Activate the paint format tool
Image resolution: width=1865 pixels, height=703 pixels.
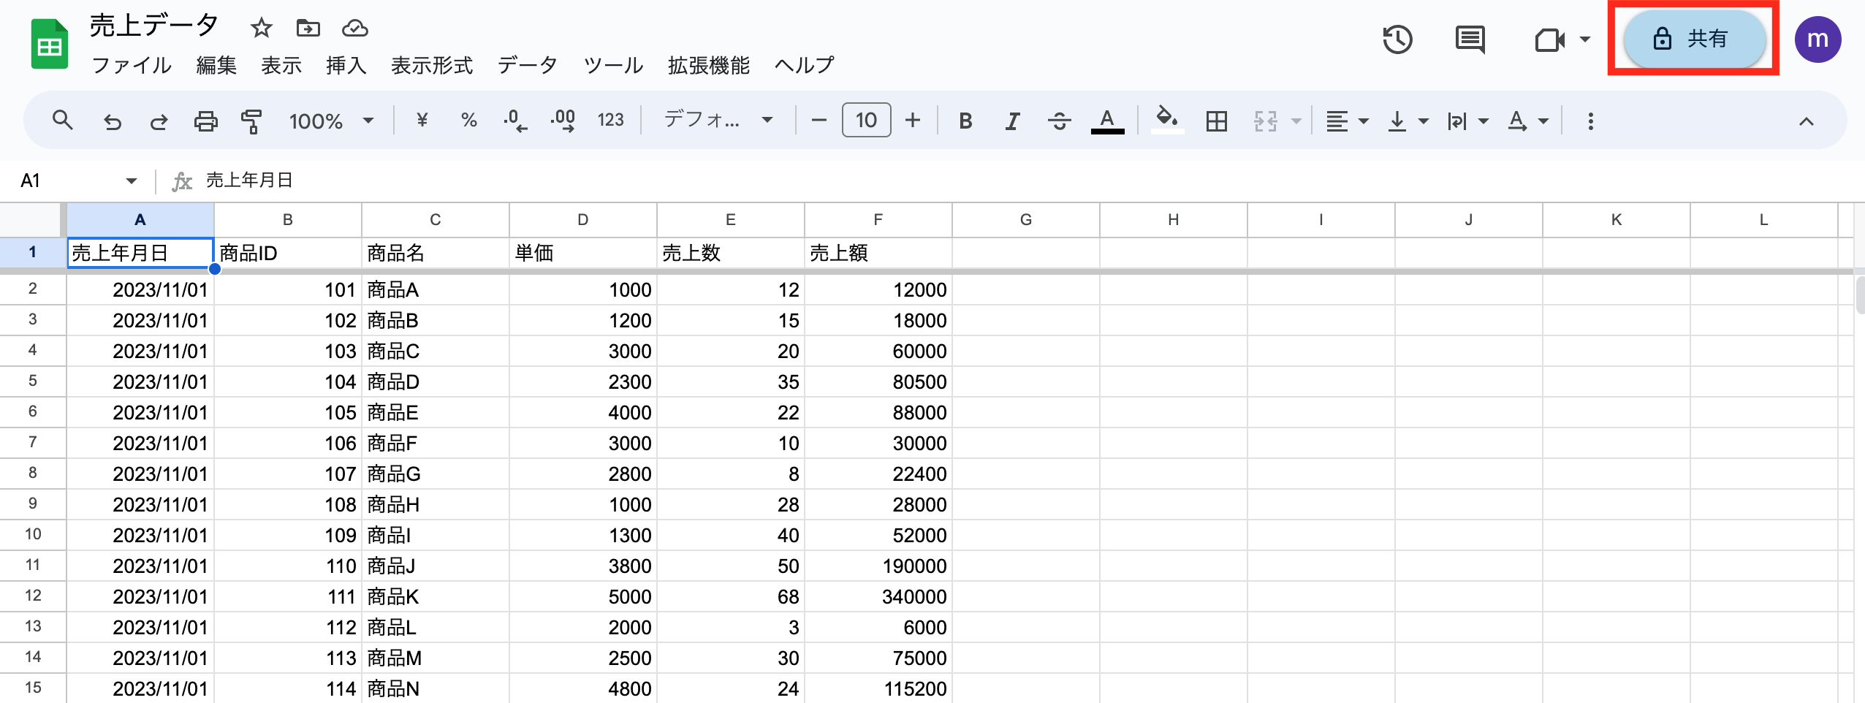click(x=251, y=121)
